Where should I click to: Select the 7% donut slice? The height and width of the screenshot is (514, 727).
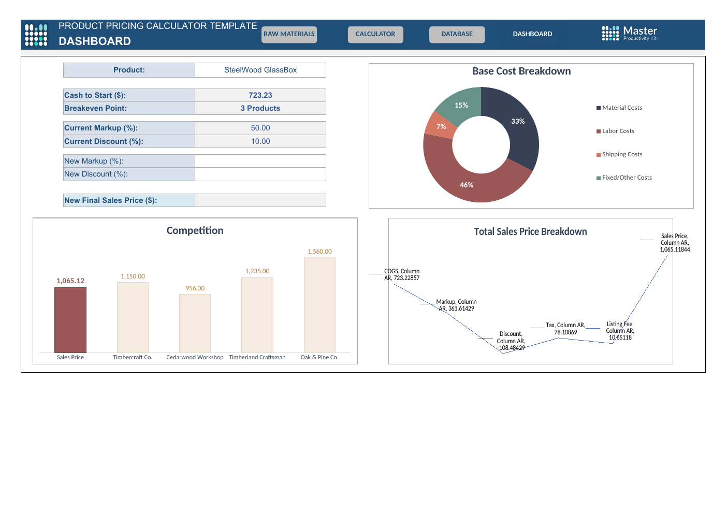tap(441, 126)
